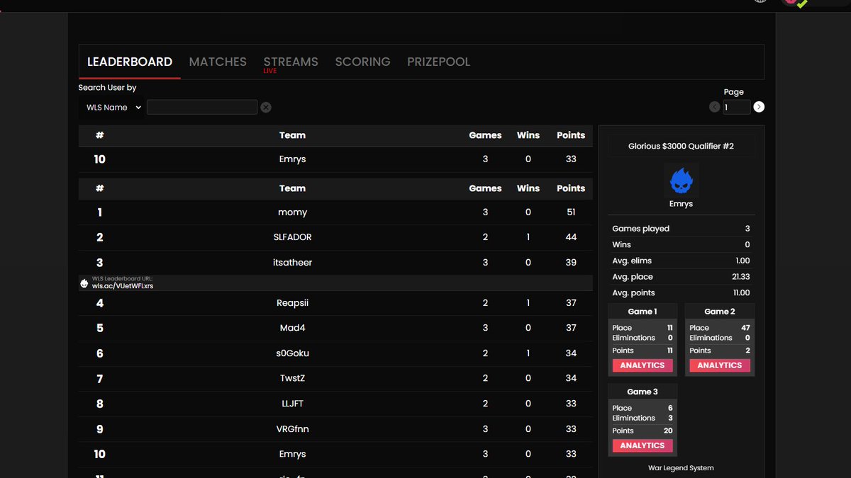Open Analytics for Game 2
This screenshot has height=478, width=851.
click(x=720, y=365)
